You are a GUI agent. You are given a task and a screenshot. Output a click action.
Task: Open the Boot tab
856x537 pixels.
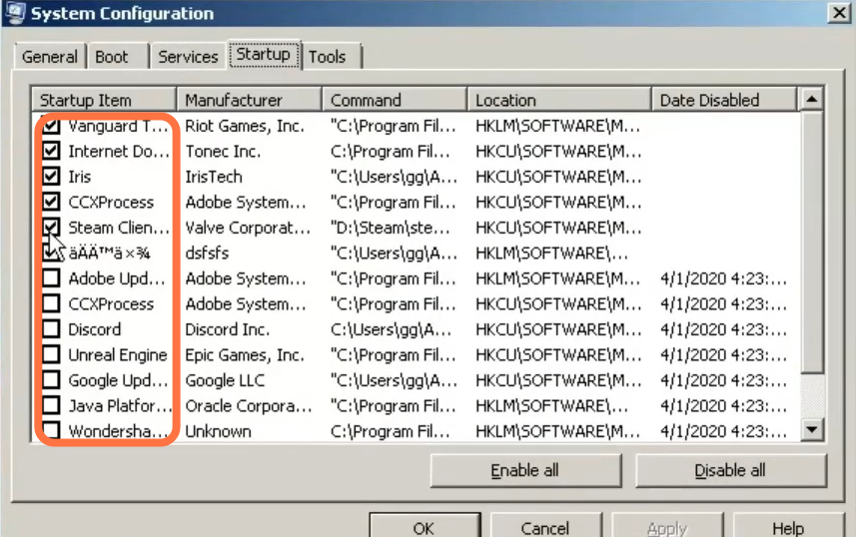[x=118, y=56]
